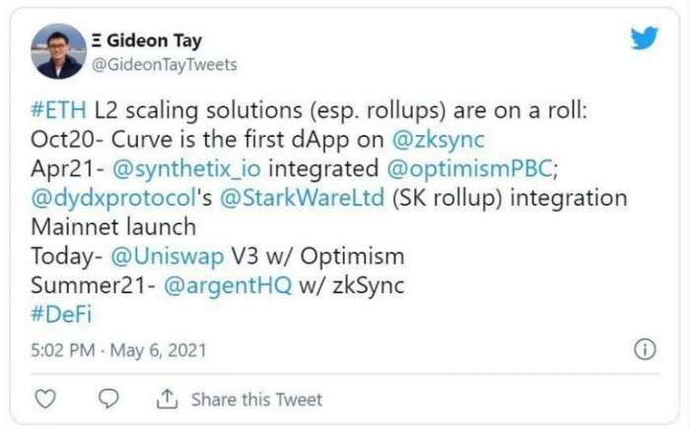Open Gideon Tay's profile picture

(x=58, y=51)
